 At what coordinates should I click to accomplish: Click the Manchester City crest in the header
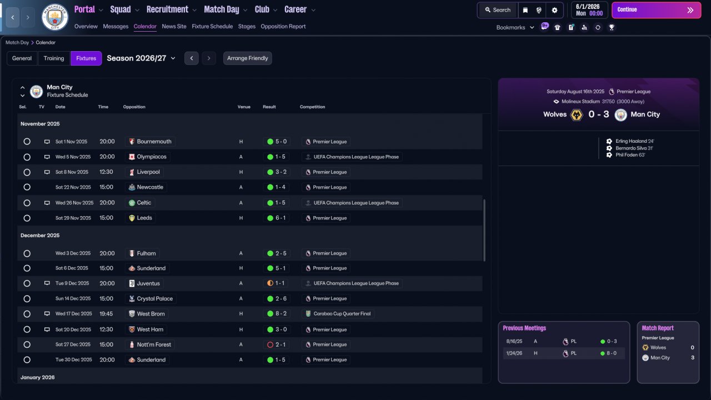(x=55, y=18)
